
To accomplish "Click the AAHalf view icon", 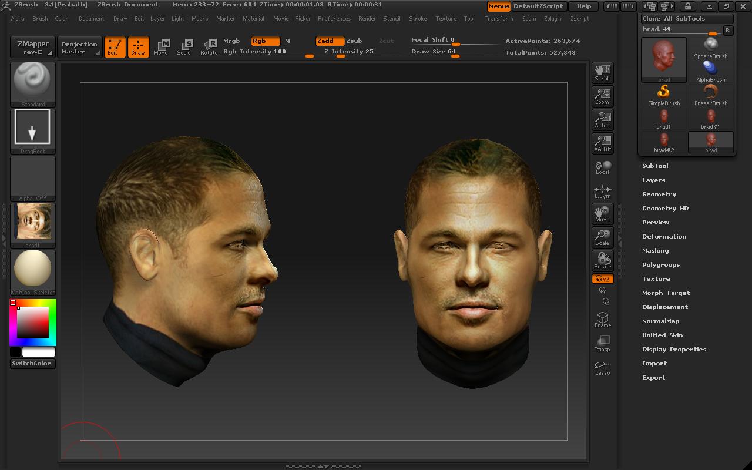I will click(x=602, y=143).
